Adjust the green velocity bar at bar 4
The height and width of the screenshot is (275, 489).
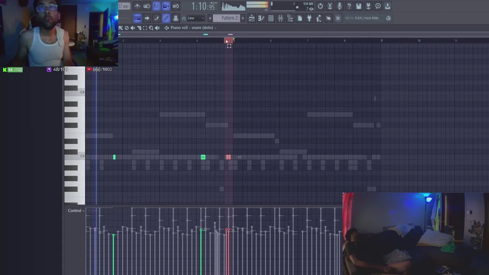pyautogui.click(x=201, y=252)
